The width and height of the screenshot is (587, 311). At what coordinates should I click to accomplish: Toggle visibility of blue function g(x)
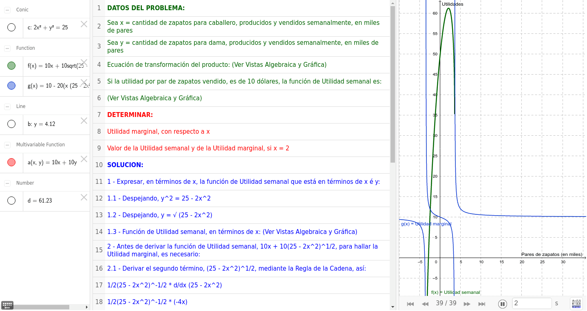11,86
